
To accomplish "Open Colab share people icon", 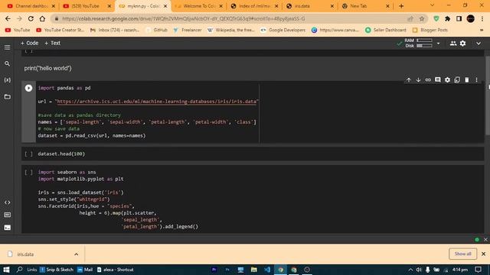I will click(452, 44).
